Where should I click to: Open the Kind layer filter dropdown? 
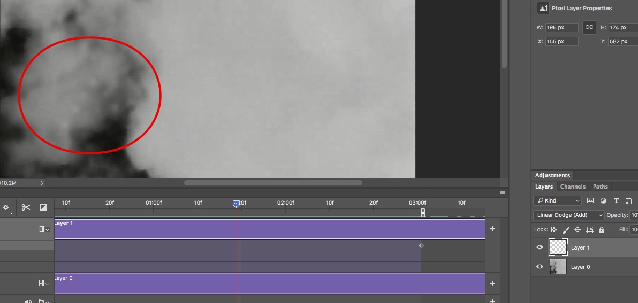[x=557, y=201]
